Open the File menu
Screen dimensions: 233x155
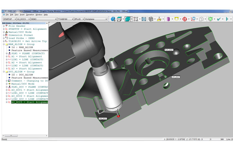(7, 15)
